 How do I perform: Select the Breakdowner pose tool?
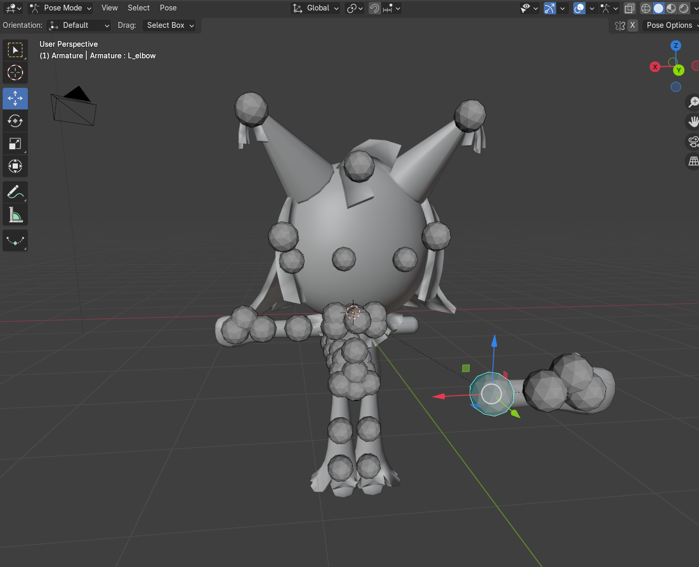pyautogui.click(x=15, y=241)
